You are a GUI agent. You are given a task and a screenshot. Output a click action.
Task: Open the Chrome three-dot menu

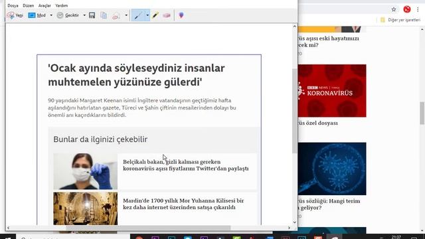point(418,9)
